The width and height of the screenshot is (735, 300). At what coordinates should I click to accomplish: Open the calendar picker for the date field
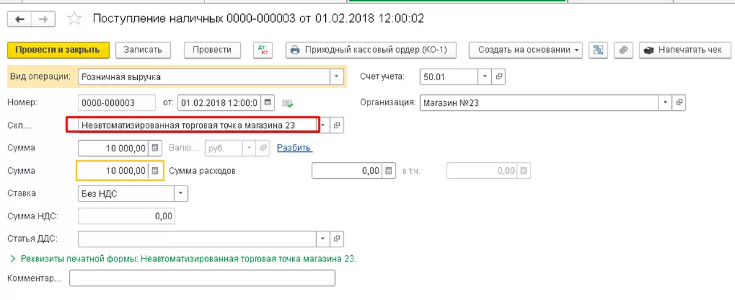click(268, 102)
